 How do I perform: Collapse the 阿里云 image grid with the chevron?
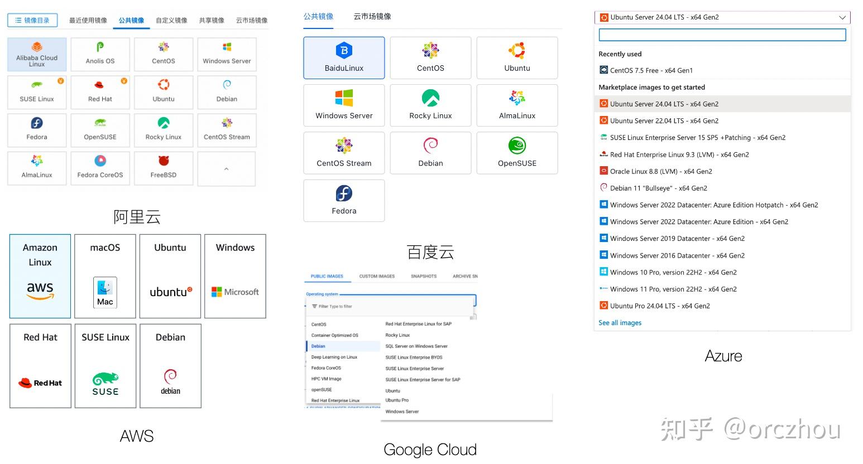click(x=226, y=168)
